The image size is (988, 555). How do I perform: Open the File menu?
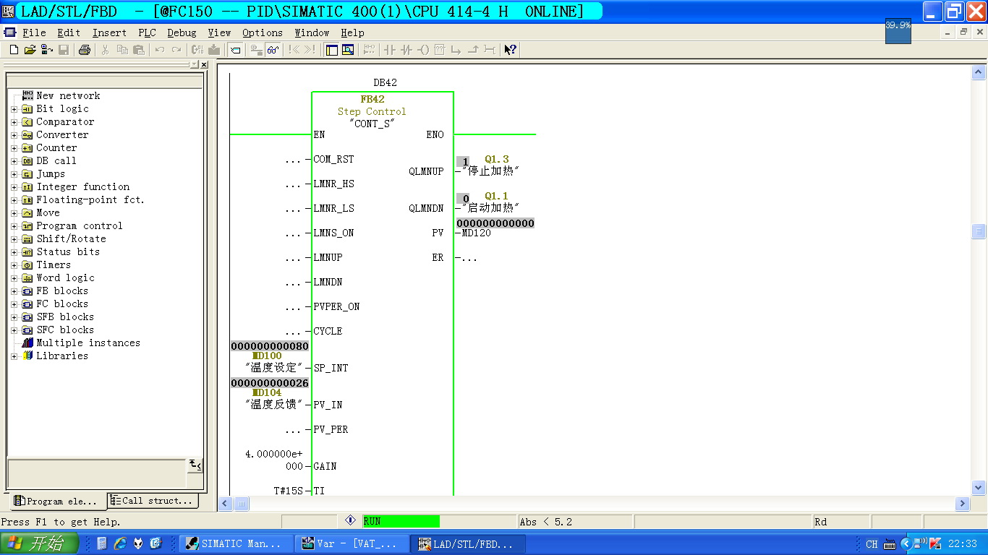tap(34, 33)
